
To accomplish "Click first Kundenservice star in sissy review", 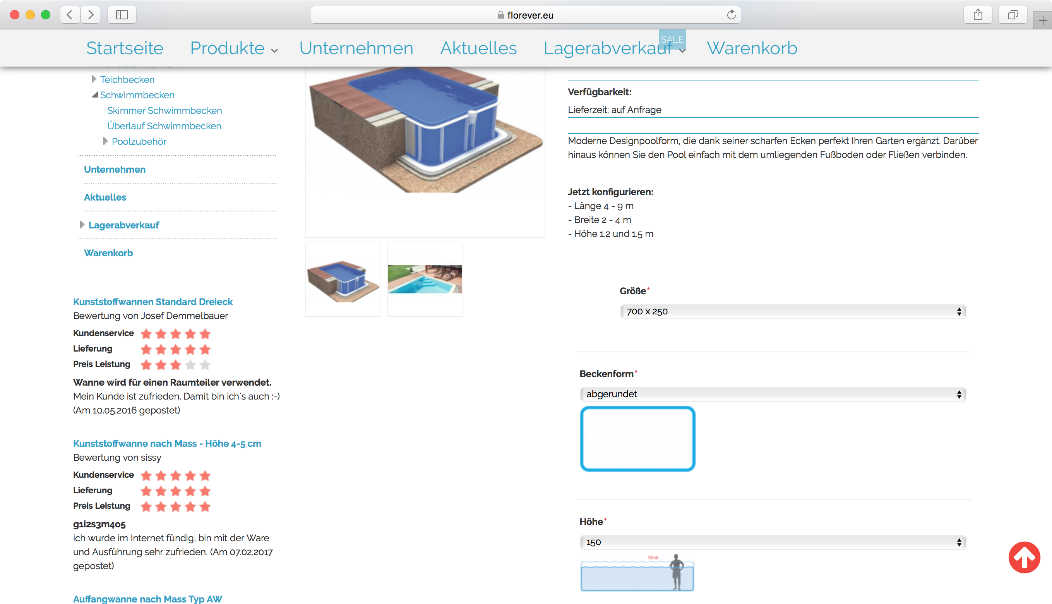I will 146,475.
